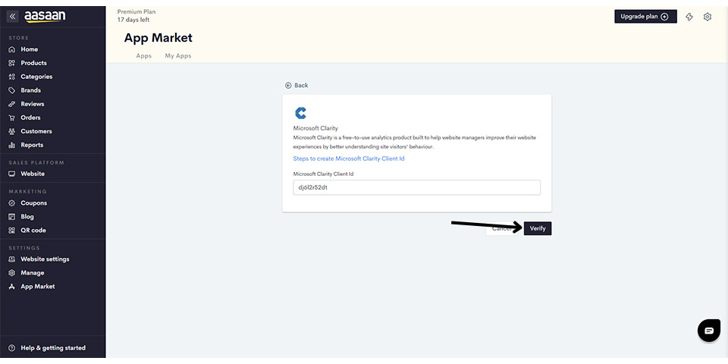728x364 pixels.
Task: Click the Microsoft Clarity logo icon
Action: 300,113
